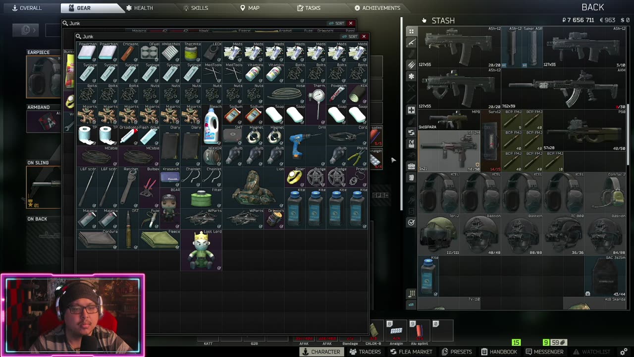Select the Tor-2 helmet in stash
This screenshot has width=634, height=357.
(x=439, y=234)
